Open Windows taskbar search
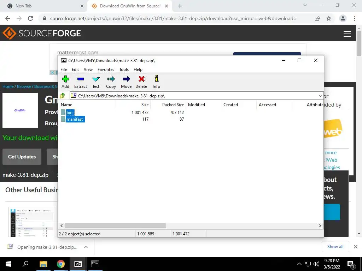 25,264
